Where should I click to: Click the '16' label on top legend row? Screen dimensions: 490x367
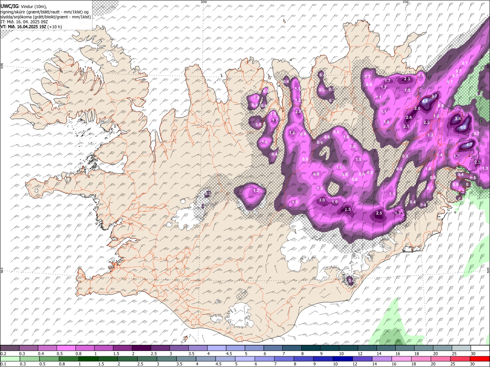[x=398, y=354]
